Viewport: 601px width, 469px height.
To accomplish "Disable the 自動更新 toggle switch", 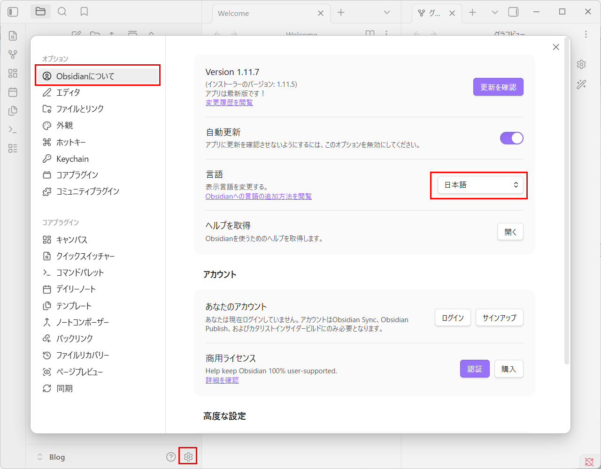I will 511,138.
